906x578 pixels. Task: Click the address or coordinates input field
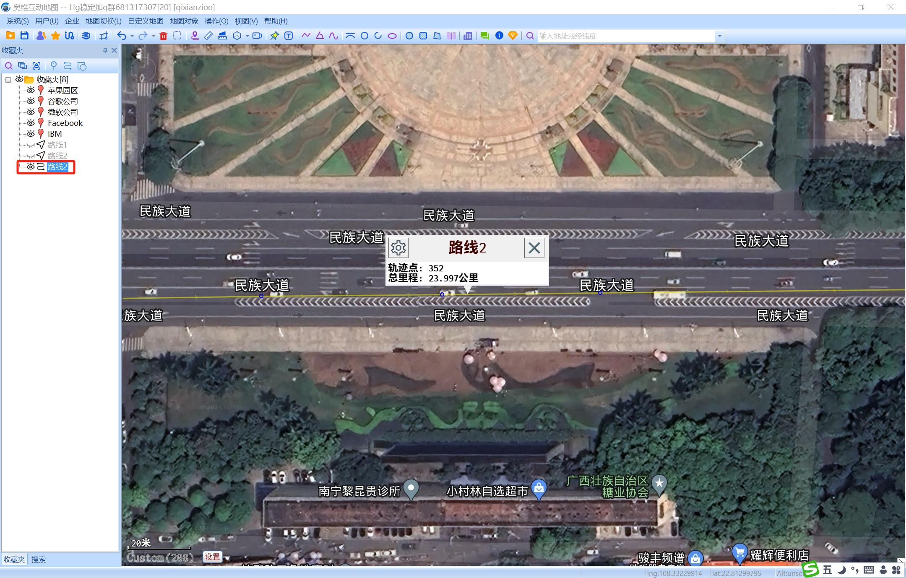coord(626,36)
